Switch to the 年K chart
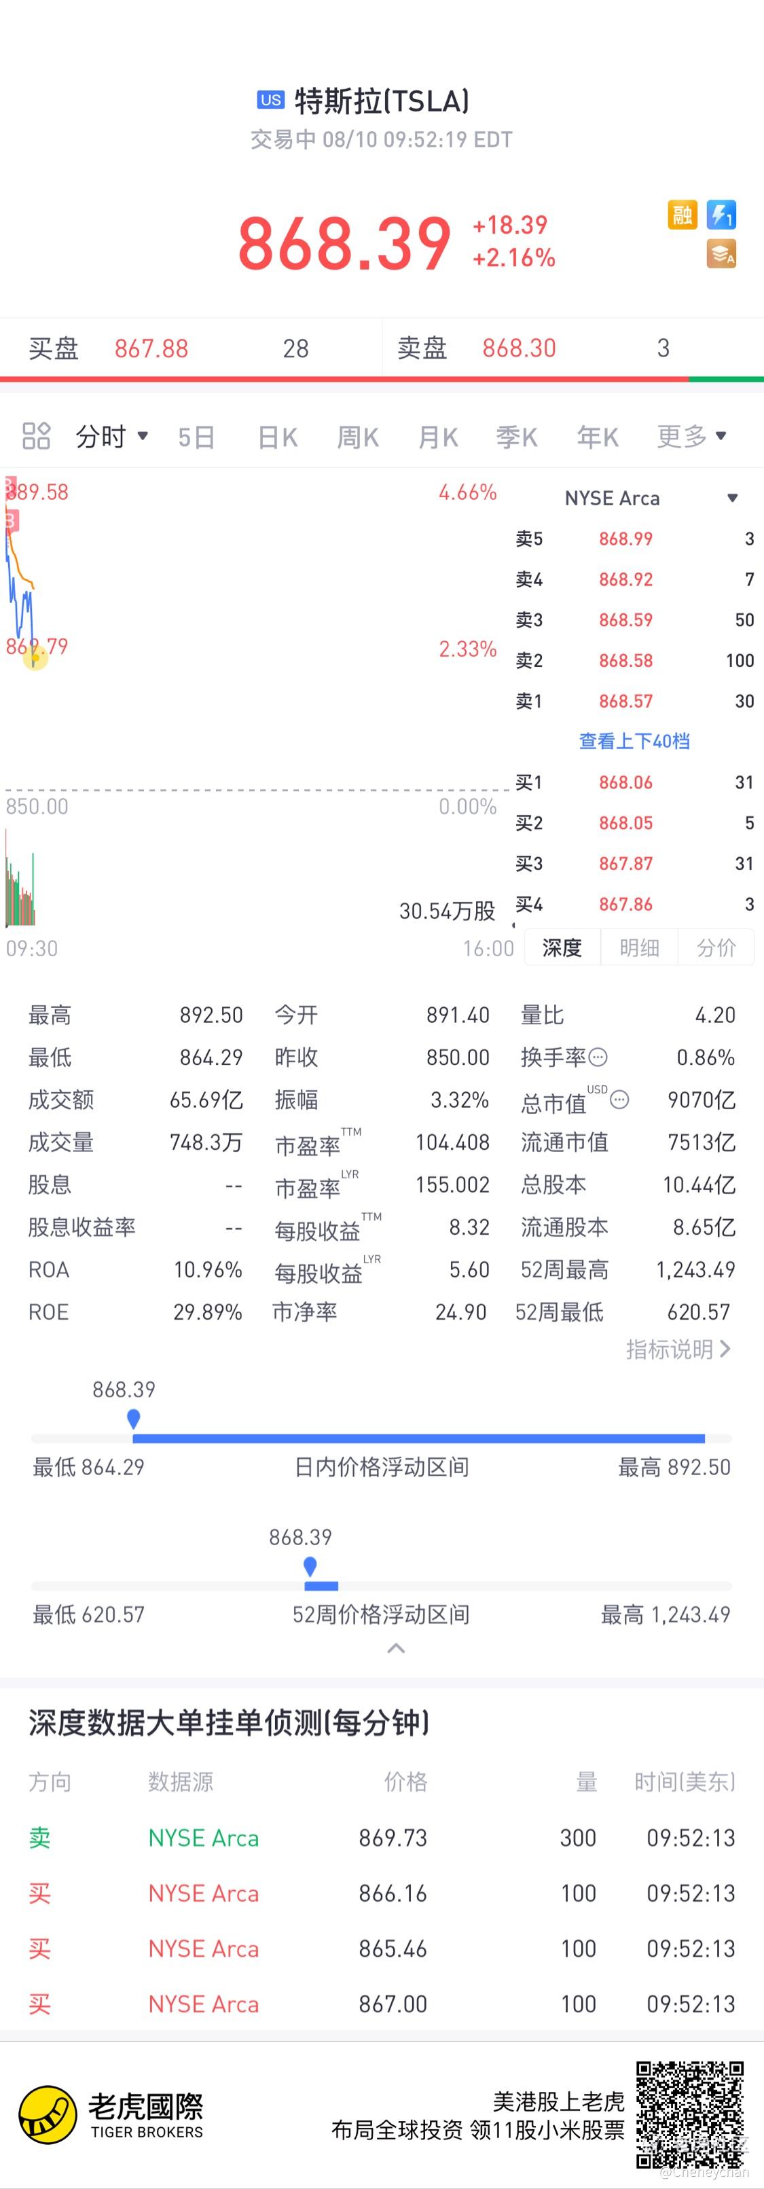This screenshot has width=764, height=2189. pos(598,437)
